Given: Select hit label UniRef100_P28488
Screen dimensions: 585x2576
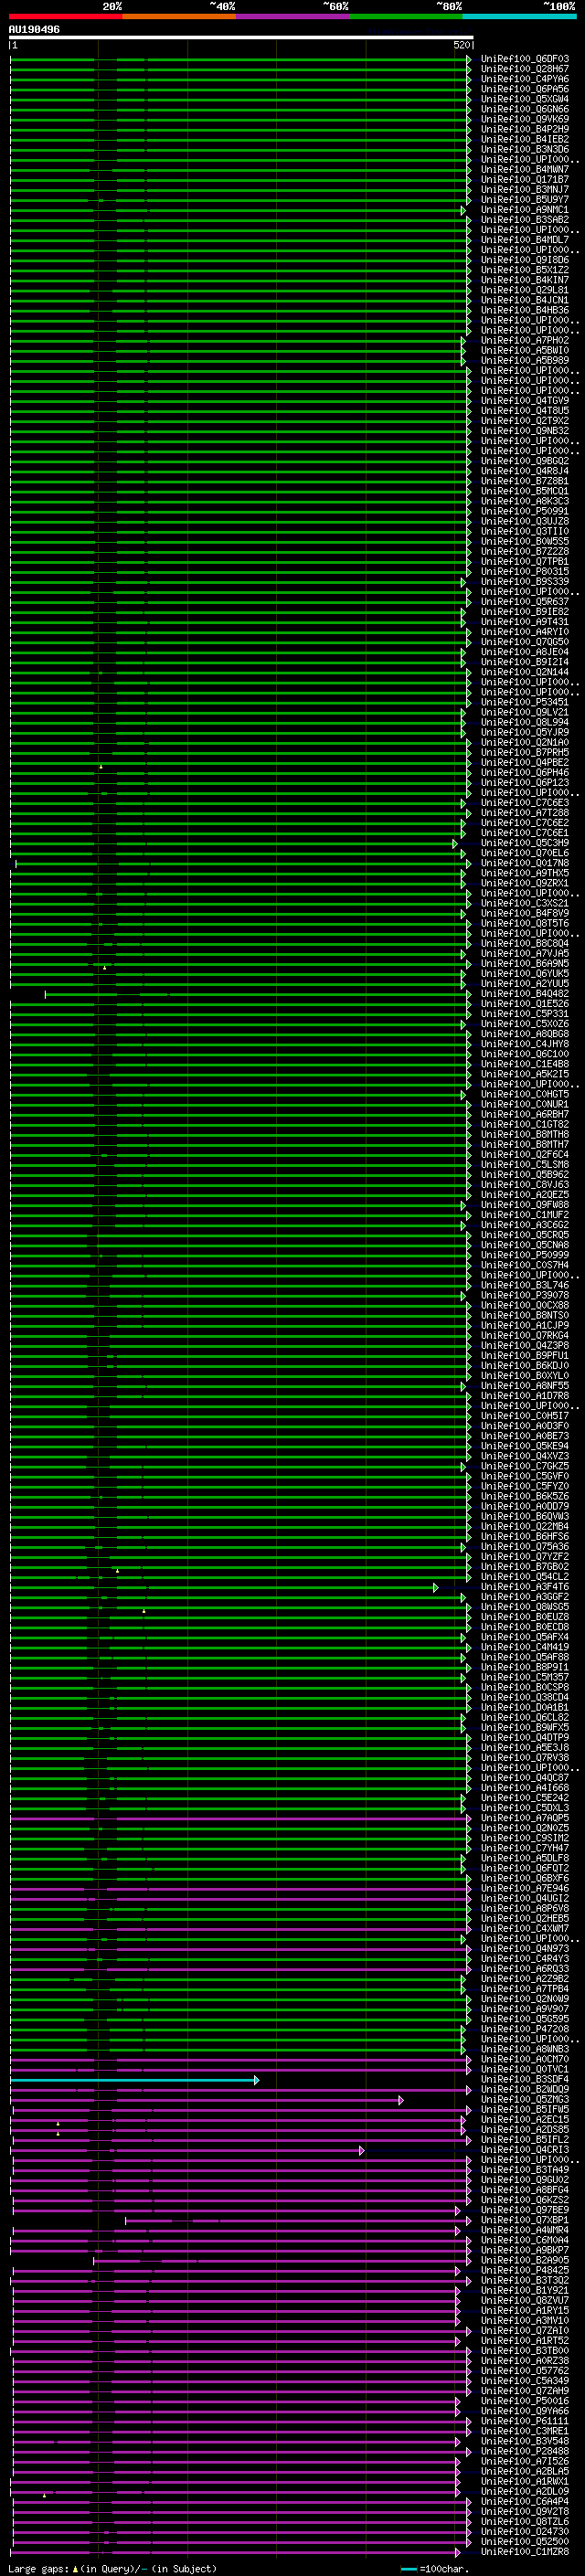Looking at the screenshot, I should pyautogui.click(x=525, y=2451).
